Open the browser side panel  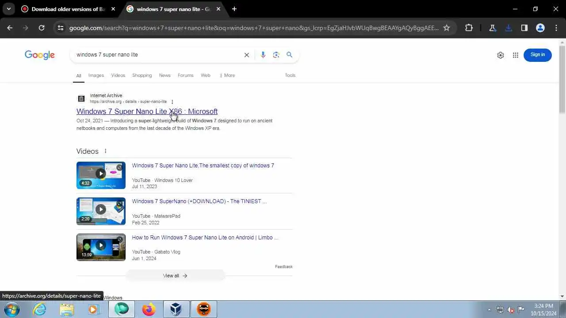click(524, 28)
